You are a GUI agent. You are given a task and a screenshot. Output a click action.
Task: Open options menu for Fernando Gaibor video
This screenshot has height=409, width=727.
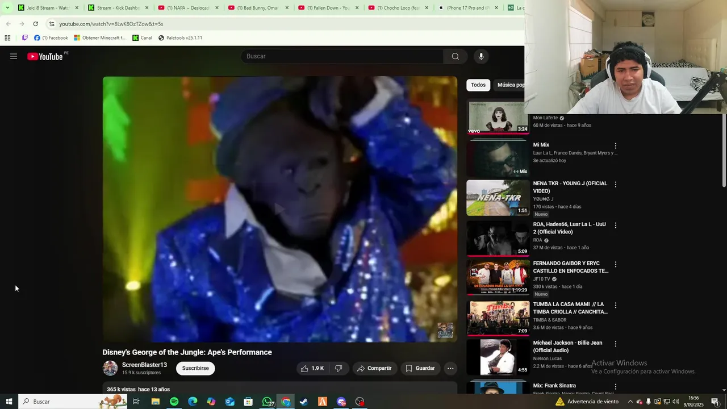(x=615, y=265)
